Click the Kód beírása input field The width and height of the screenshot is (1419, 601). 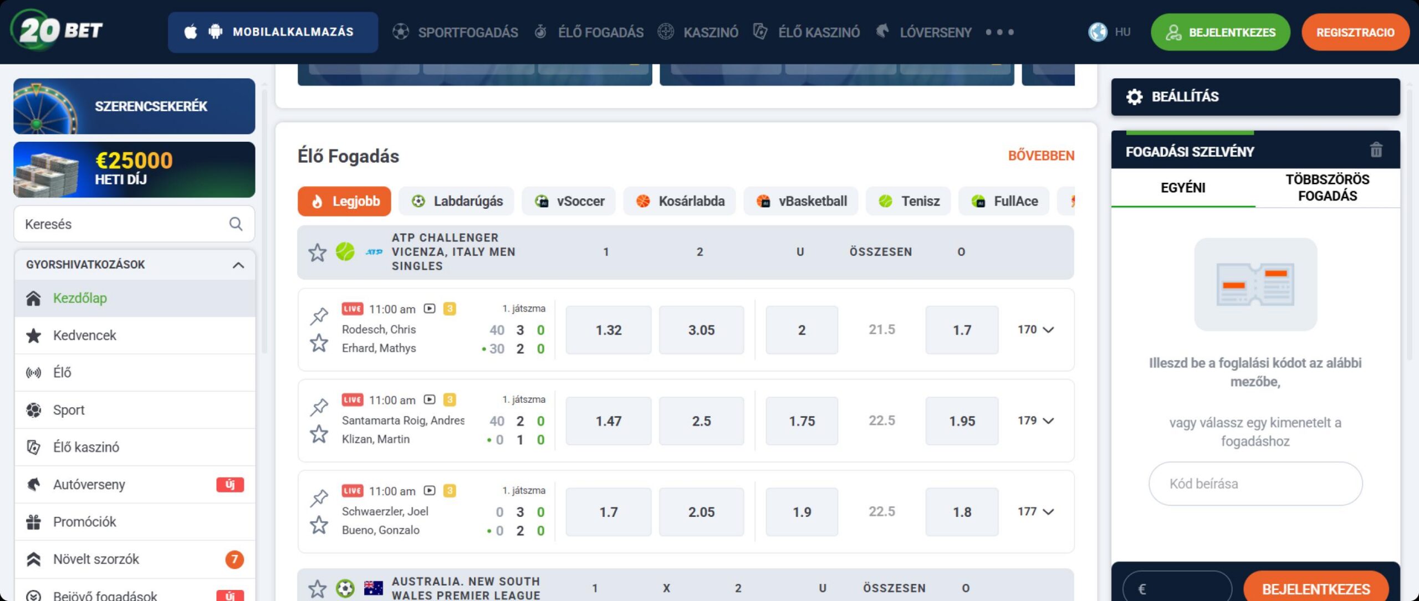[1255, 484]
